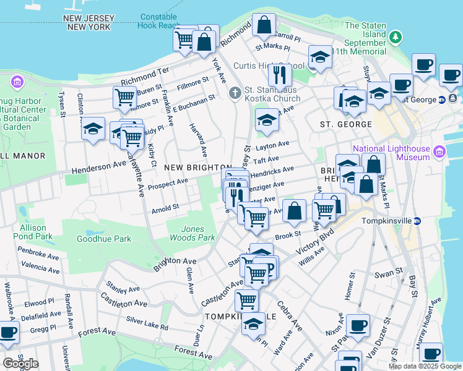
Task: Click the Van Duzer St label
Action: [379, 338]
